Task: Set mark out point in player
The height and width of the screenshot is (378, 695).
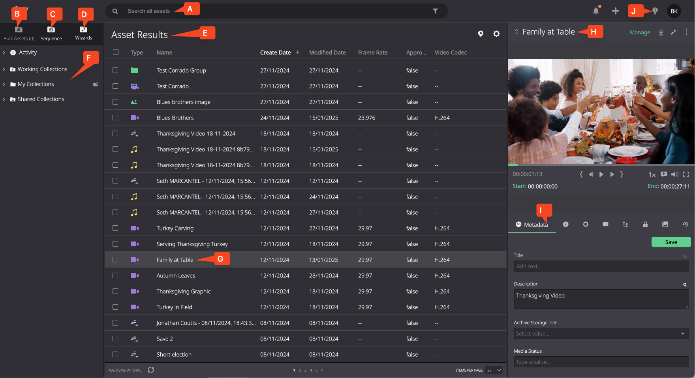Action: click(622, 174)
